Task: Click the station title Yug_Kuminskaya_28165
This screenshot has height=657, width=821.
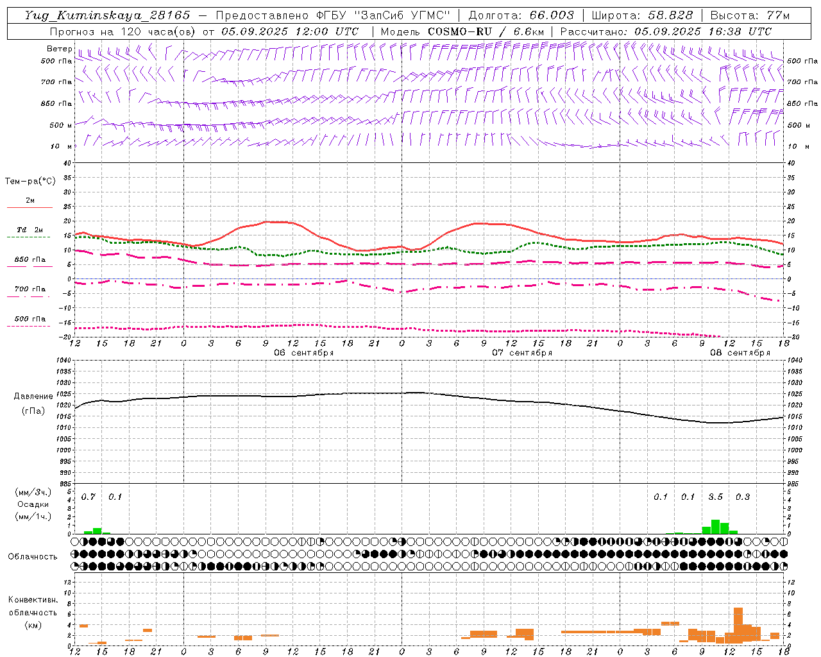Action: (107, 15)
